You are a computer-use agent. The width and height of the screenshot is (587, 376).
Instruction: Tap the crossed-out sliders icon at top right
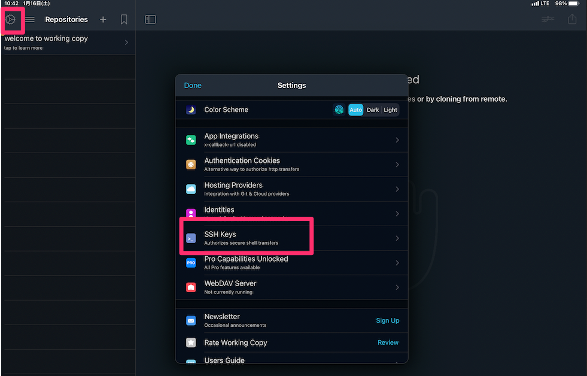(x=548, y=19)
